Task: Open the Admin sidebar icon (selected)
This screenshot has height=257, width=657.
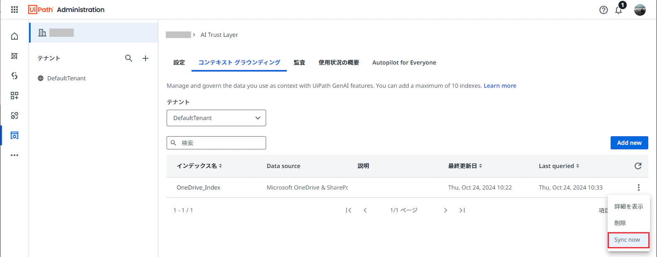Action: point(15,135)
